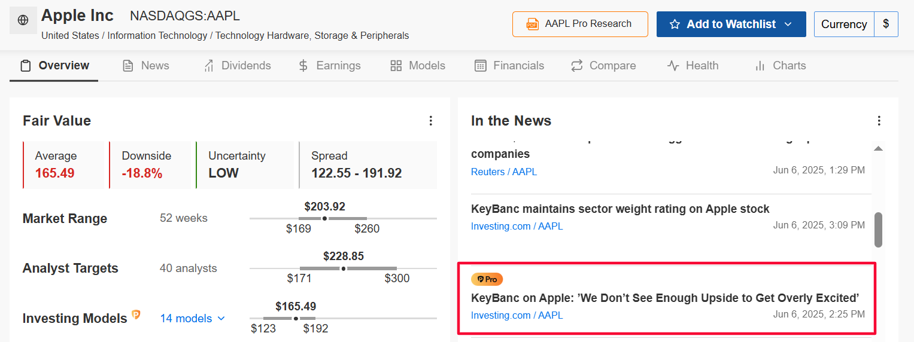Click the 52 weeks label
The width and height of the screenshot is (914, 342).
click(x=184, y=218)
